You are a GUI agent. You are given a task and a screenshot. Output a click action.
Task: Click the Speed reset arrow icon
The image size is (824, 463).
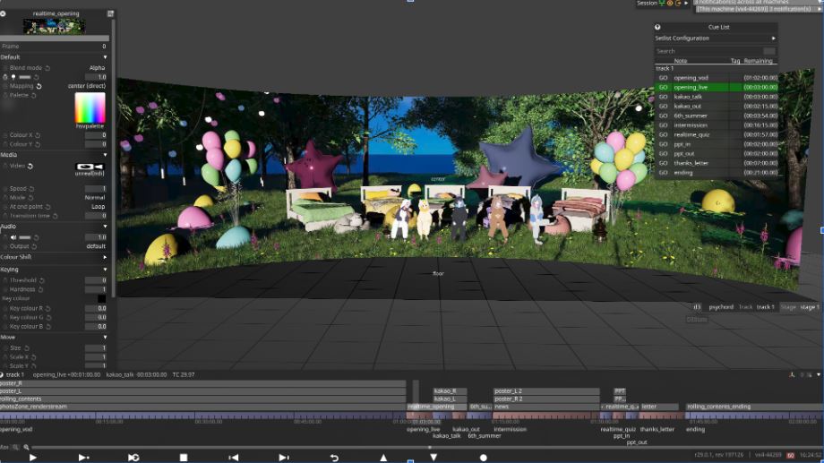[31, 189]
